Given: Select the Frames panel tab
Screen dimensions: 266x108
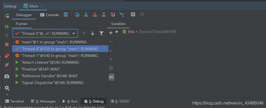Looking at the screenshot, I should coord(22,24).
